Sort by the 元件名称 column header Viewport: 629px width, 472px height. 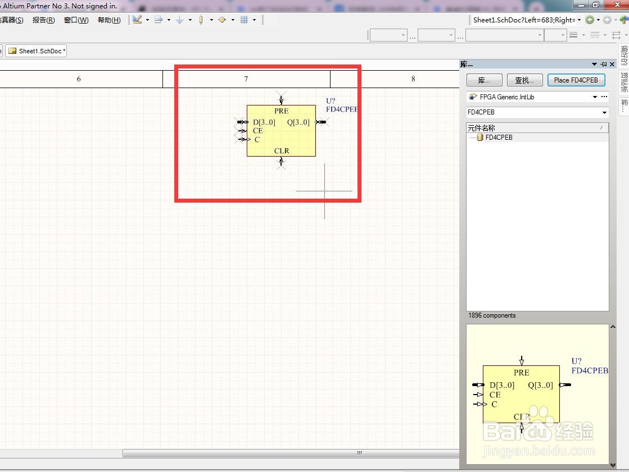537,128
